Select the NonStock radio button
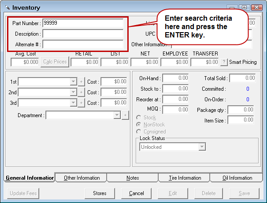Viewport: 267px width, 203px height. click(139, 125)
